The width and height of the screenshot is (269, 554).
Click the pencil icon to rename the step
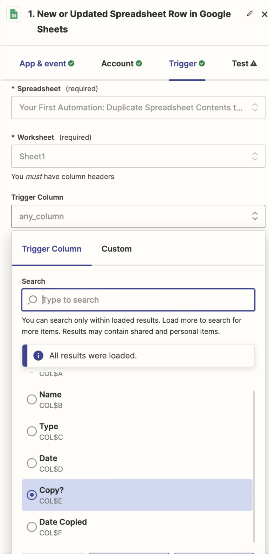[x=250, y=14]
